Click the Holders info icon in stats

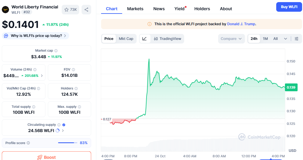76,89
